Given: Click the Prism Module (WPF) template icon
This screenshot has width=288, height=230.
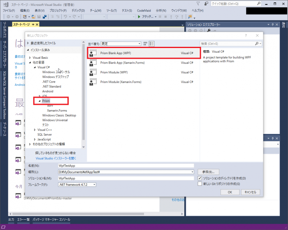Looking at the screenshot, I should pyautogui.click(x=93, y=72).
